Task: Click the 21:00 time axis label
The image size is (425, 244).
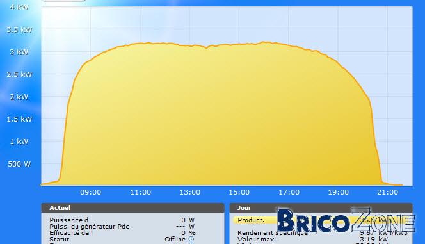Action: click(388, 192)
